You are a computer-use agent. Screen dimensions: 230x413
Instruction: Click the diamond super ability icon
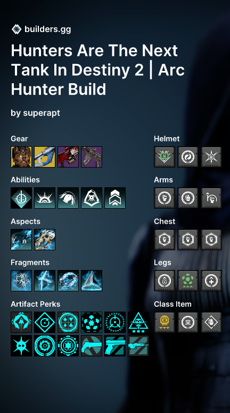tap(21, 198)
